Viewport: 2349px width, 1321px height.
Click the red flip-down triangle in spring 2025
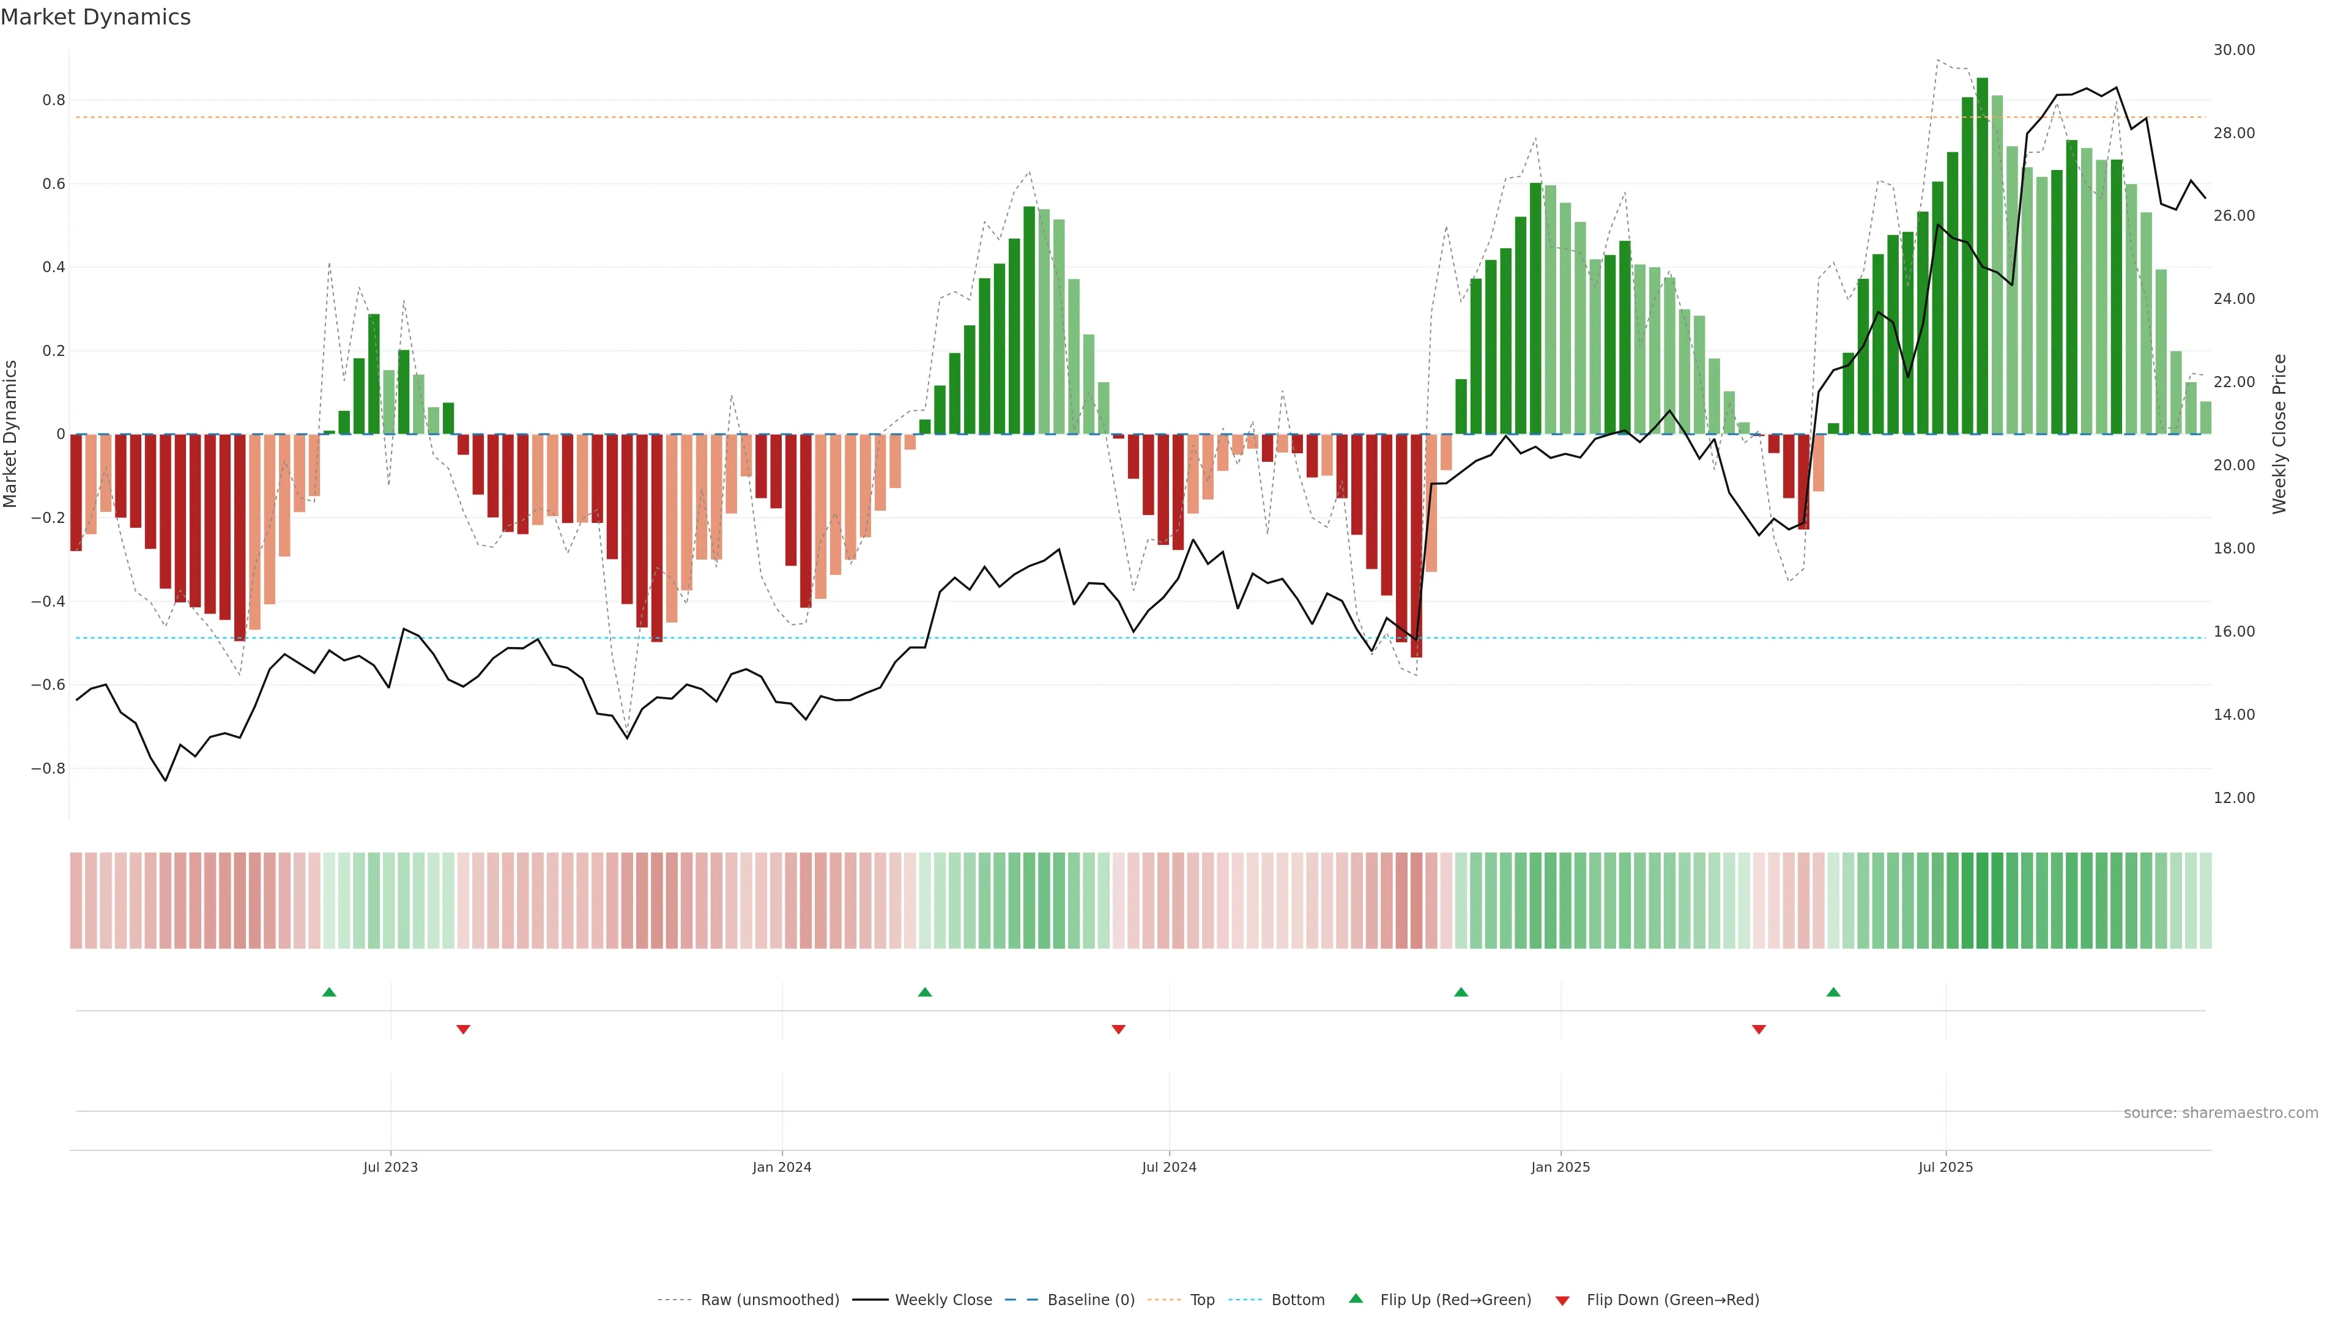1759,1029
